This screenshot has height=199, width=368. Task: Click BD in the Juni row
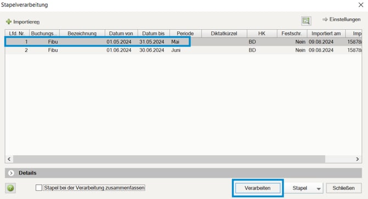click(x=252, y=50)
